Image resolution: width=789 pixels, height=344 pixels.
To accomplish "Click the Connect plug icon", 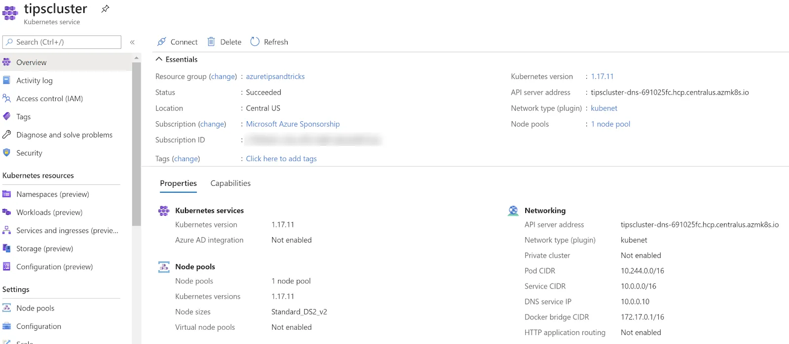I will pyautogui.click(x=161, y=42).
